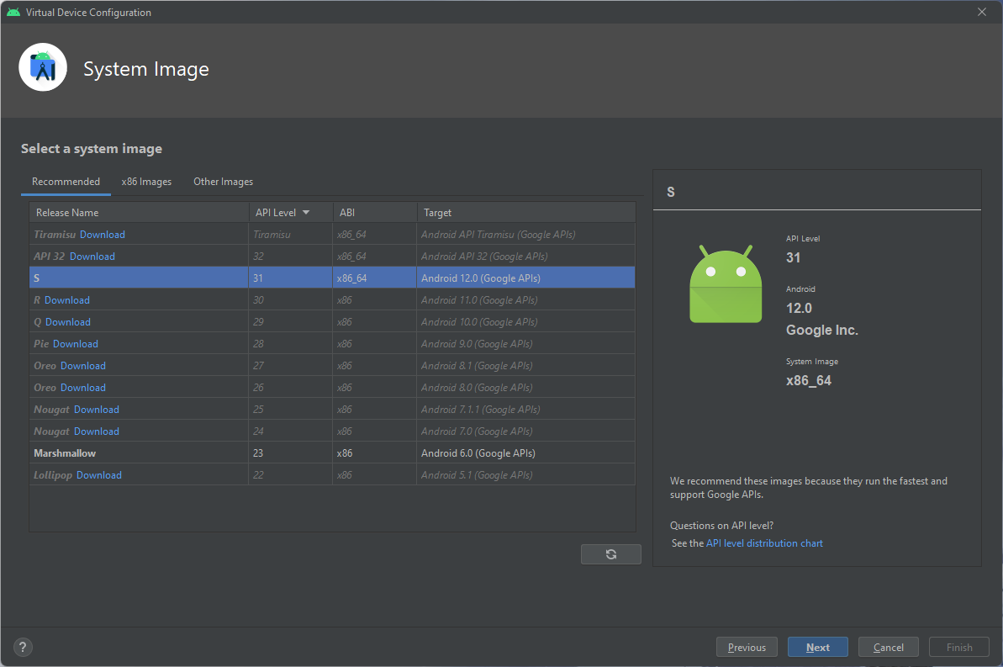The height and width of the screenshot is (667, 1003).
Task: Click the Next button
Action: [817, 647]
